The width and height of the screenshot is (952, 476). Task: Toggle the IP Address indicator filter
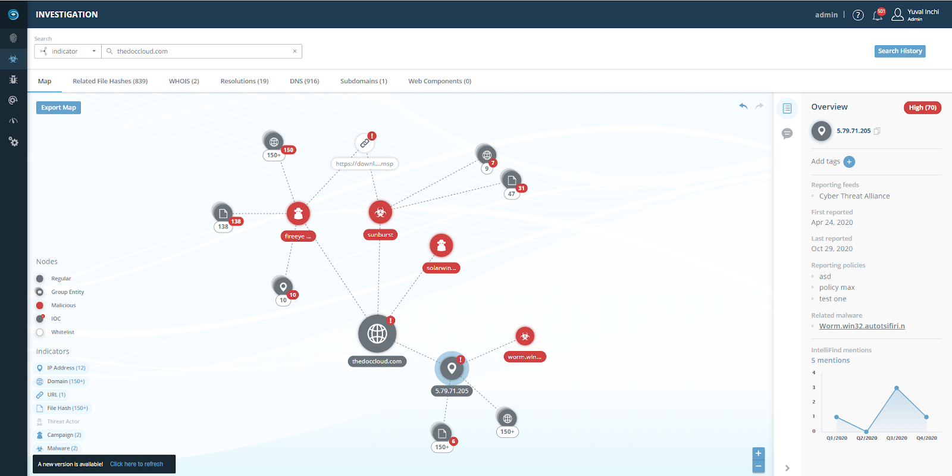(x=61, y=368)
